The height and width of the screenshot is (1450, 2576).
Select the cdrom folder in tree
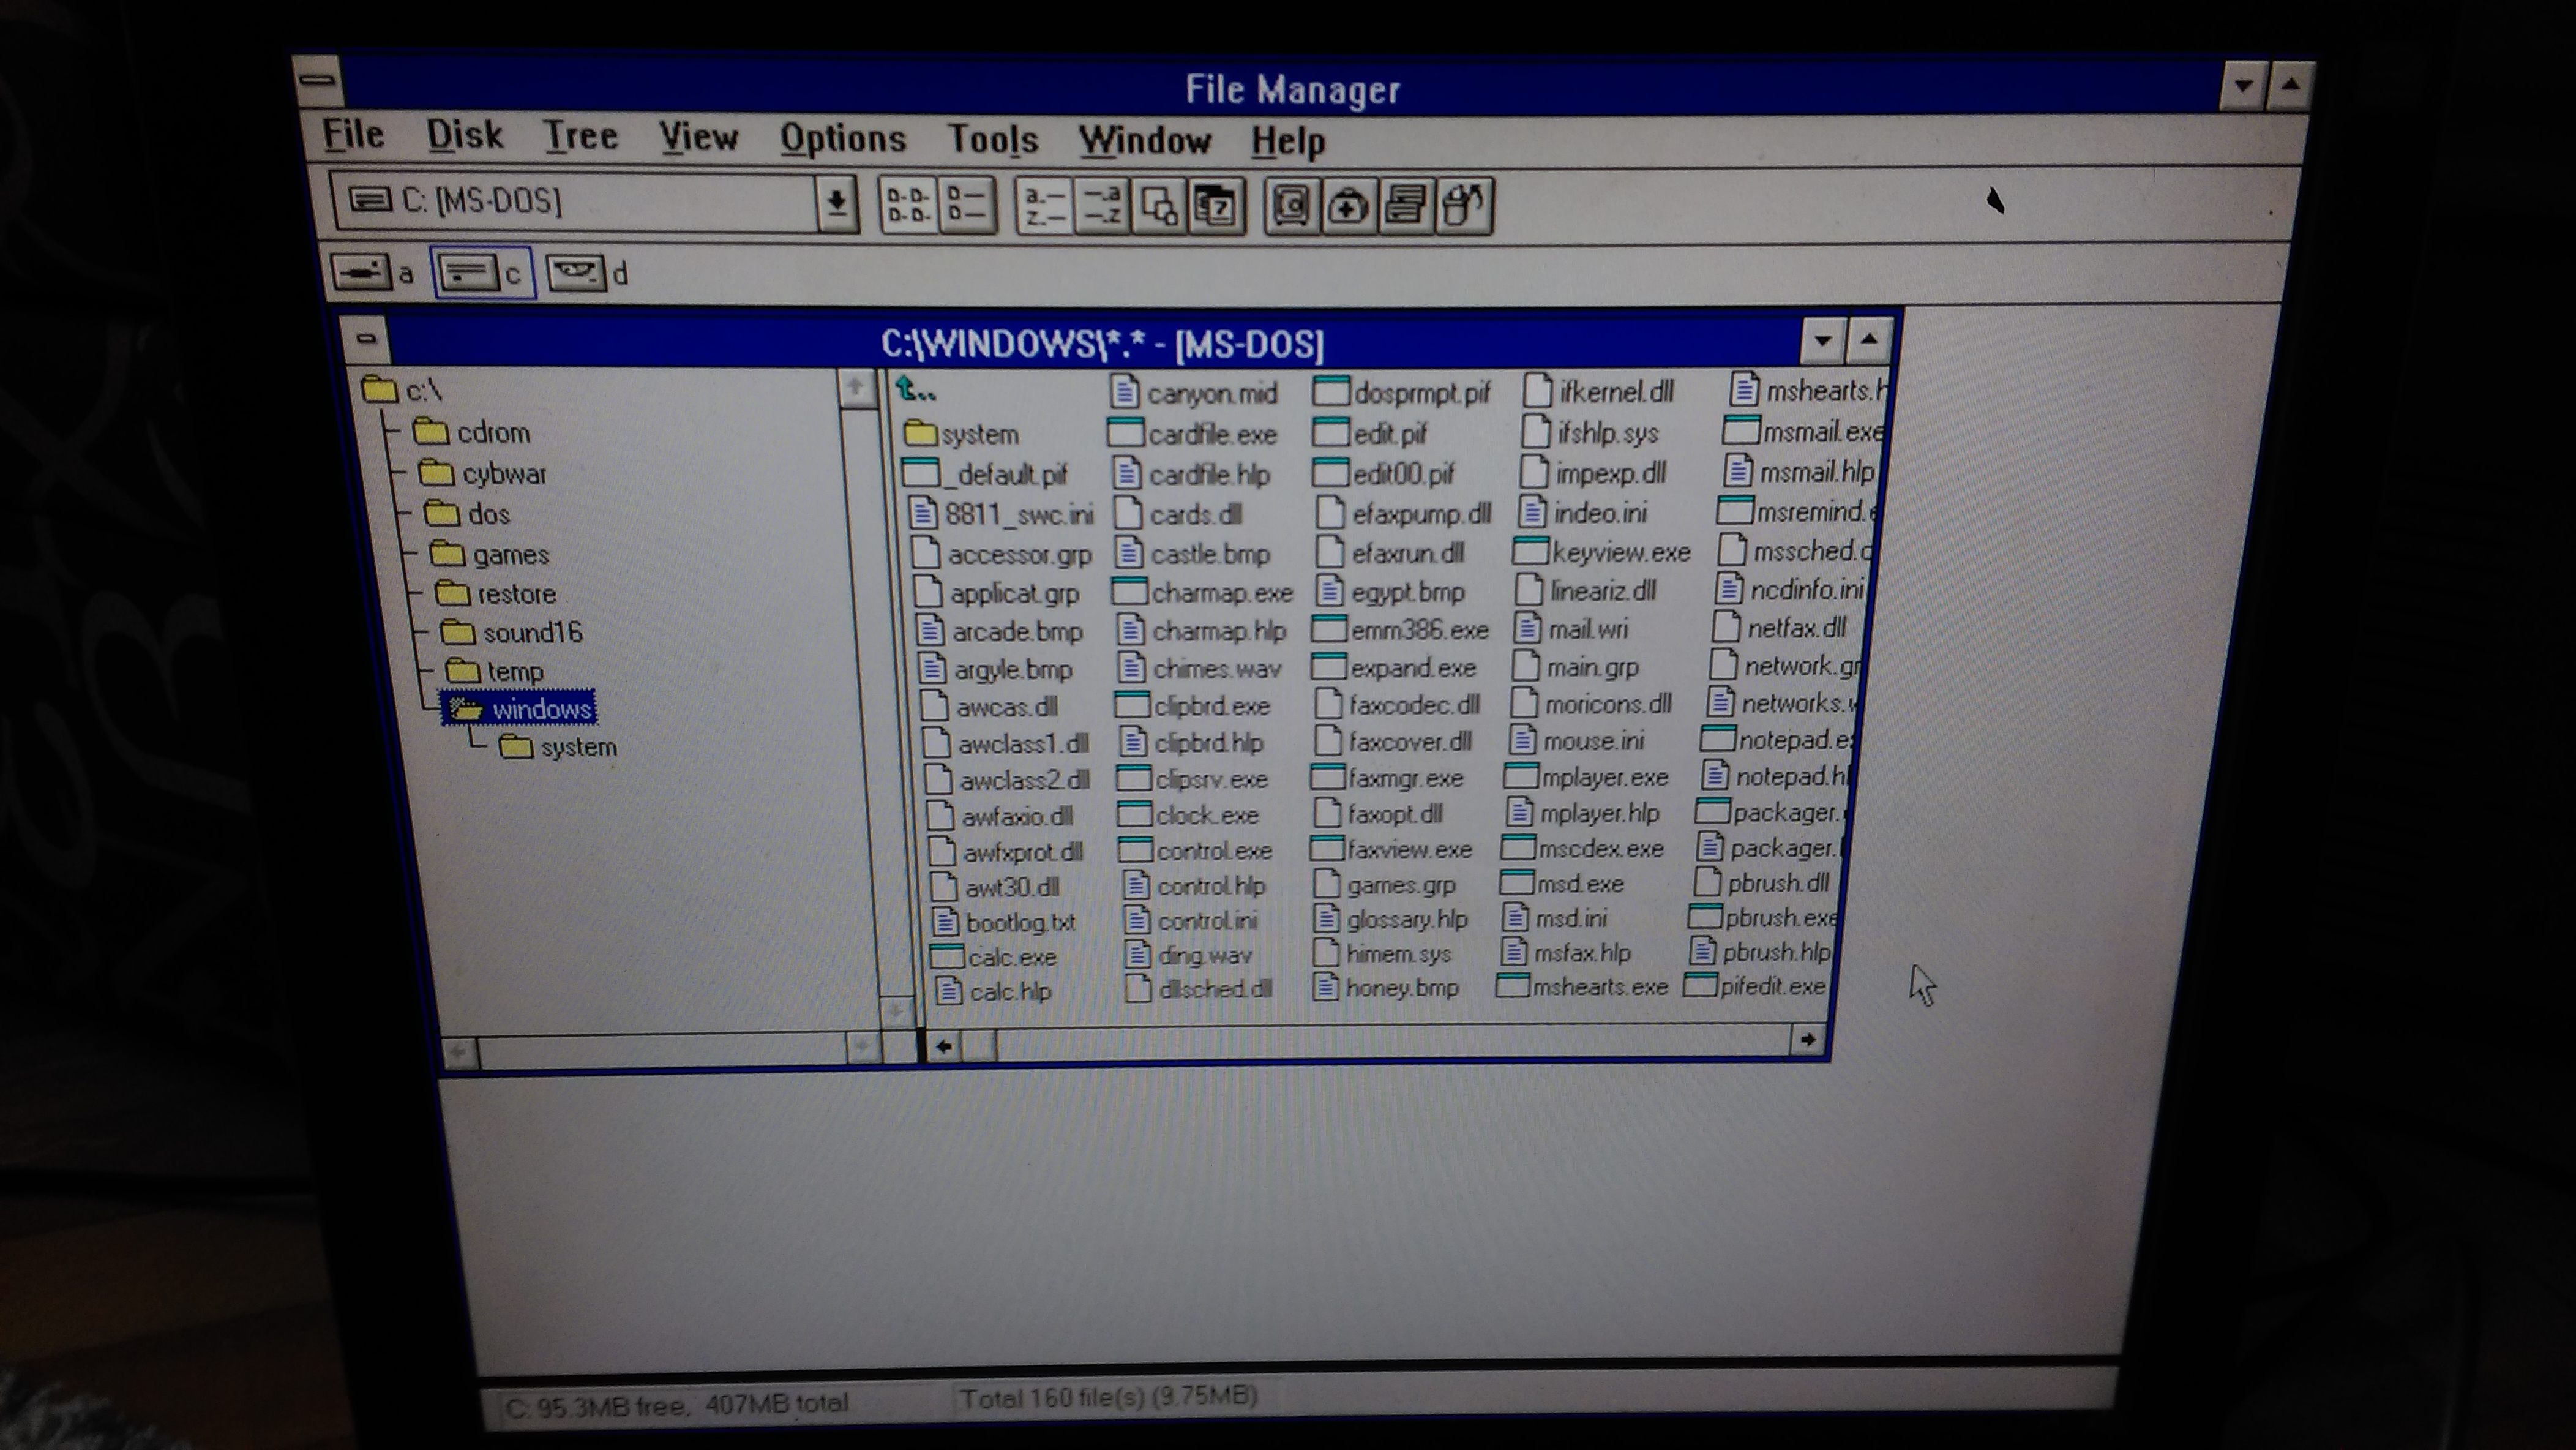472,432
